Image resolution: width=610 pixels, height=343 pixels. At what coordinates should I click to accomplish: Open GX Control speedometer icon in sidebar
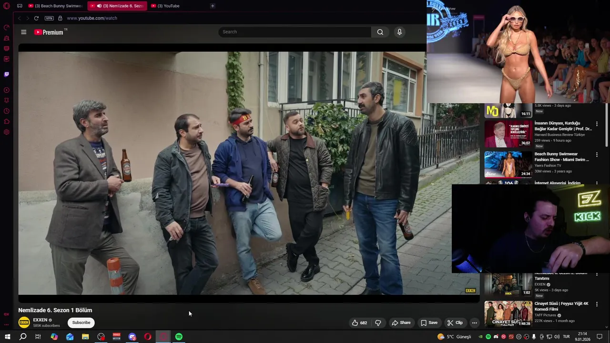(x=6, y=27)
